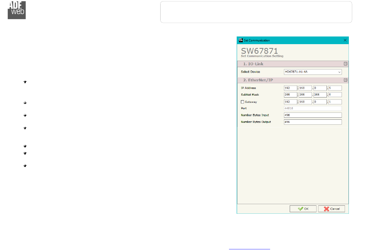Click the disabled Port field 44818
This screenshot has height=251, width=365.
(313, 108)
